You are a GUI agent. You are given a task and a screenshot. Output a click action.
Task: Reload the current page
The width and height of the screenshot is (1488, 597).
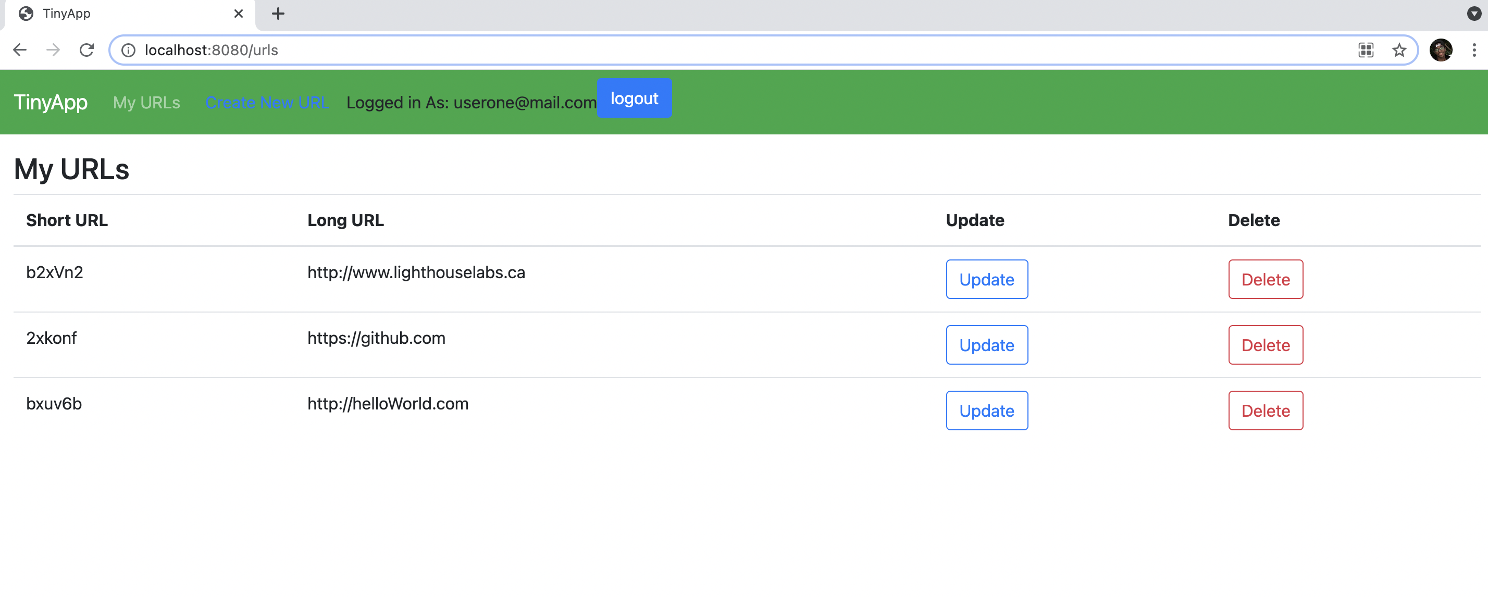click(86, 49)
